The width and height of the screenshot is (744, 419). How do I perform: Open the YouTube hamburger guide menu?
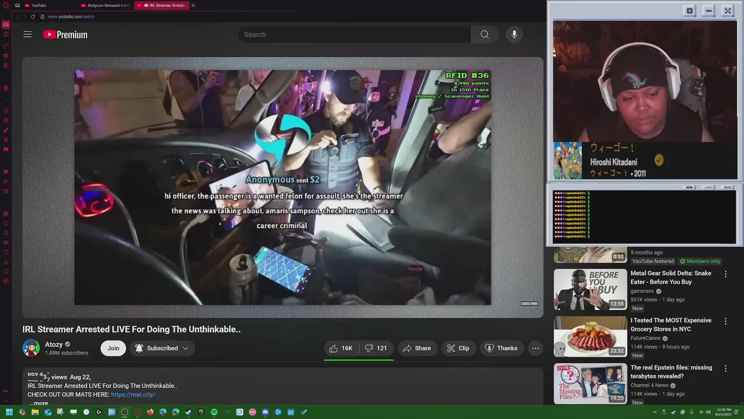pos(27,34)
